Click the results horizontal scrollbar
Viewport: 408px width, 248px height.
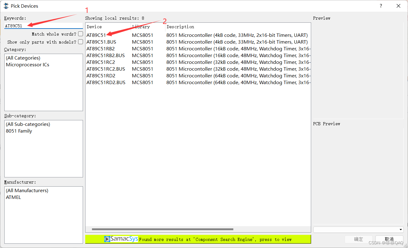(x=163, y=229)
